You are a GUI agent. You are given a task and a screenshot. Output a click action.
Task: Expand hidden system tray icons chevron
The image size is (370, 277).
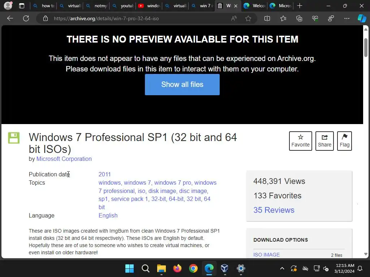point(282,268)
